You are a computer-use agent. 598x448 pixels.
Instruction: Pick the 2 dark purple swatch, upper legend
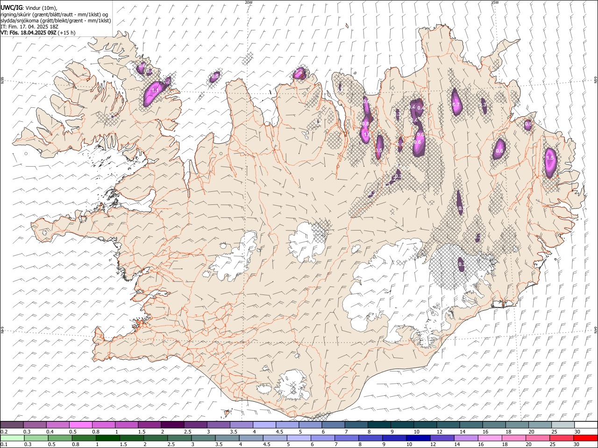172,425
